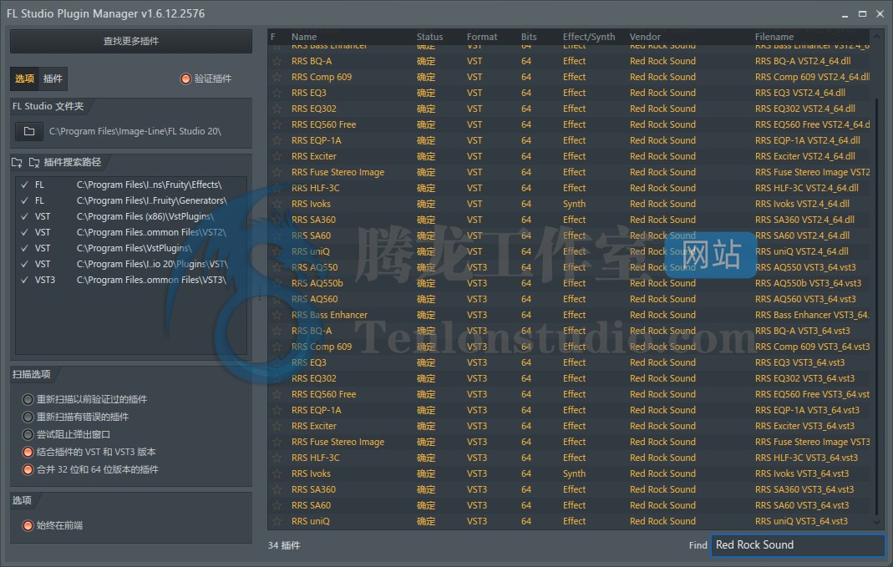Select the RRS HLF-3C VST3_64.vst3 filename

click(x=806, y=458)
